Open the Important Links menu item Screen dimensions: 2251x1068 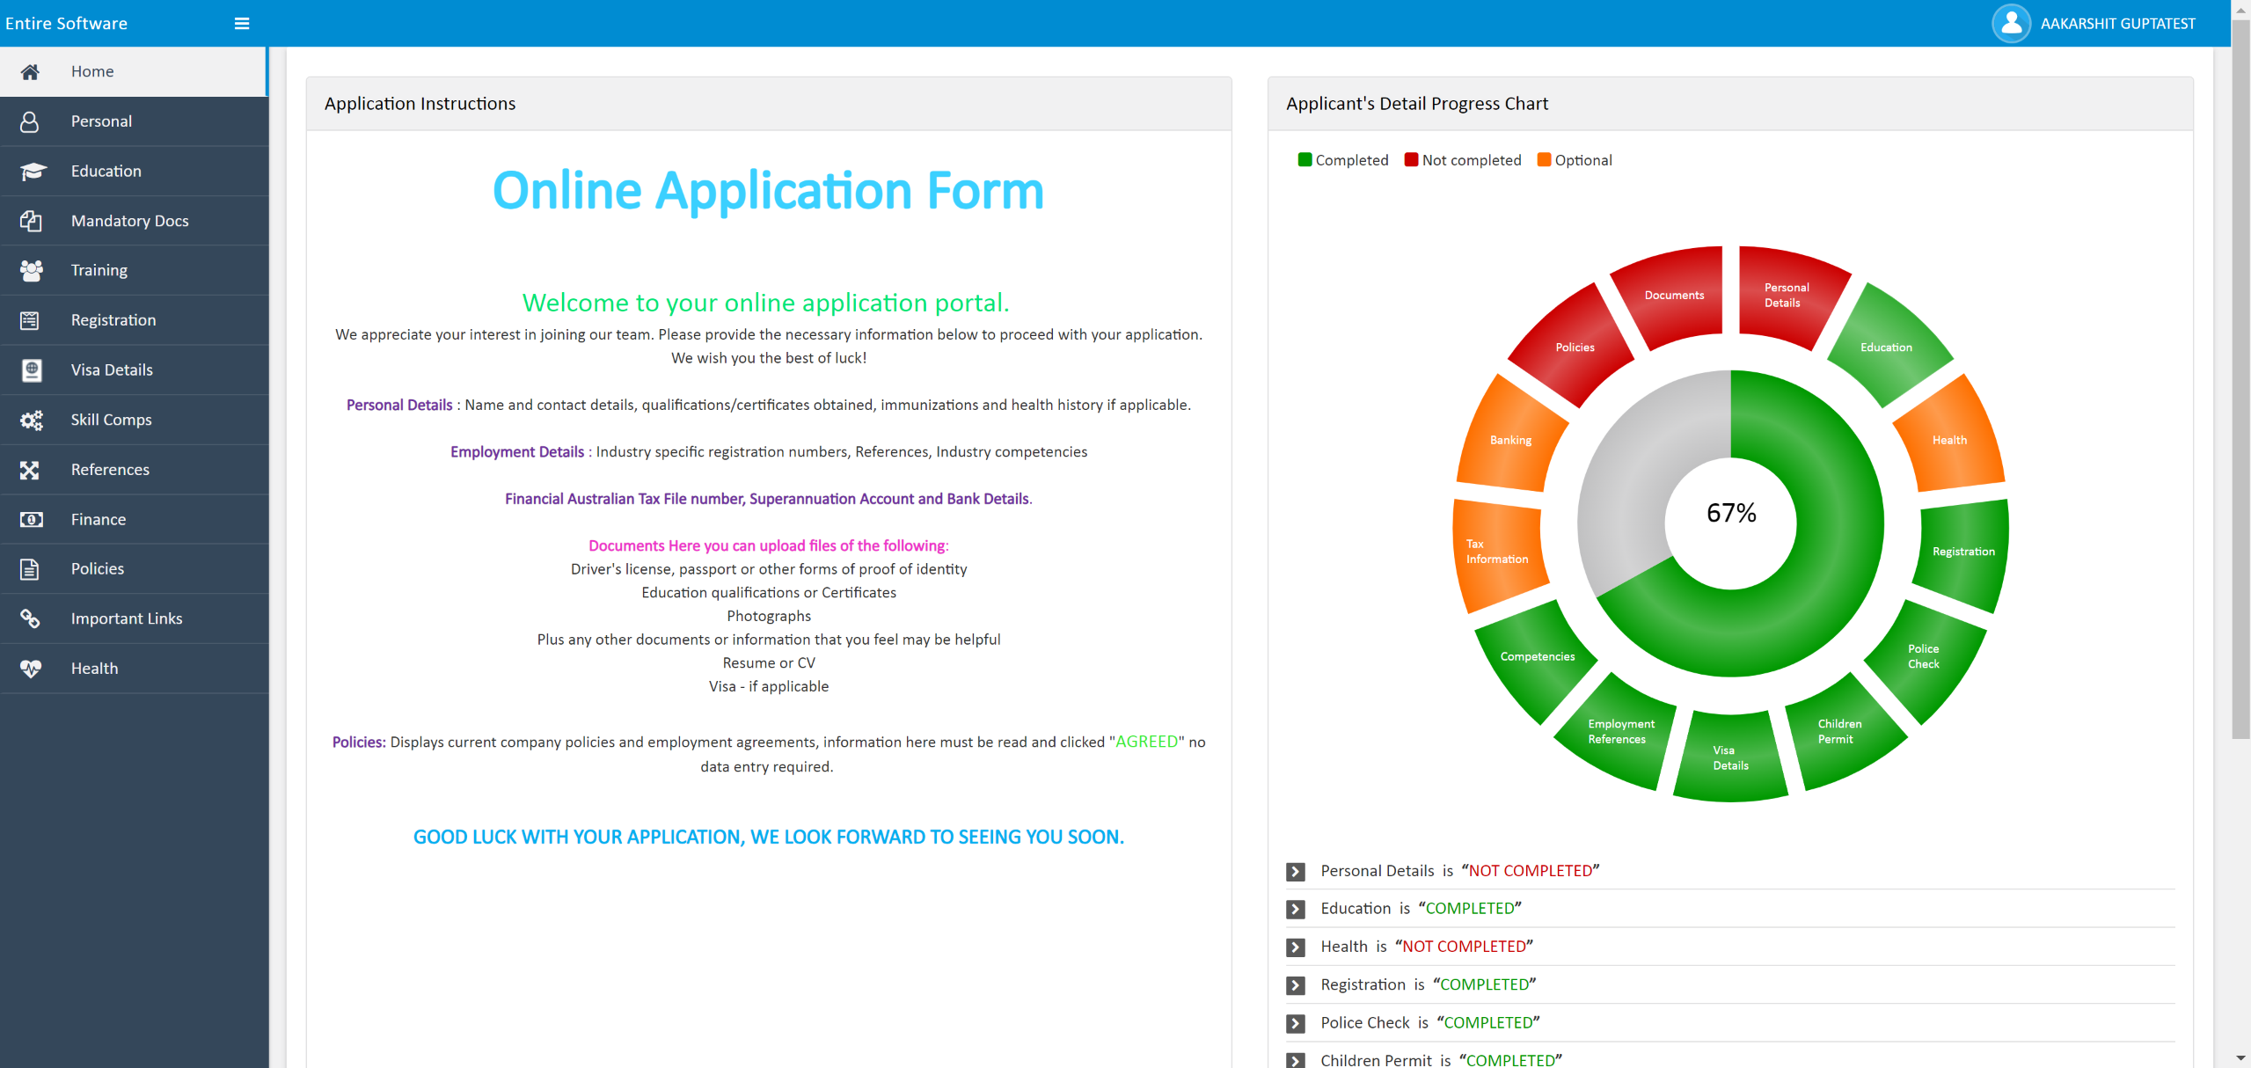pyautogui.click(x=127, y=618)
